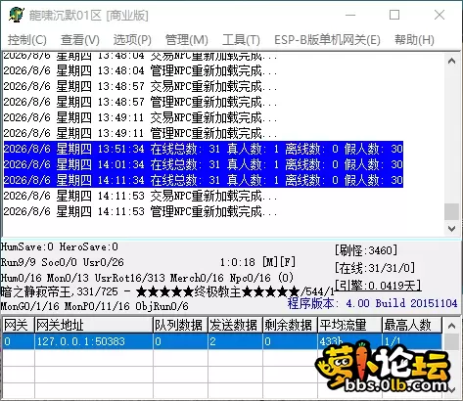Click the 队列数据 column header
Screen dimensions: 463x401
click(180, 325)
